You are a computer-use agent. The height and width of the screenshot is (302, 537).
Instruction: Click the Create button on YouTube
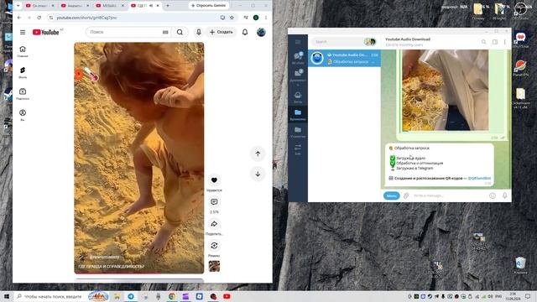221,32
